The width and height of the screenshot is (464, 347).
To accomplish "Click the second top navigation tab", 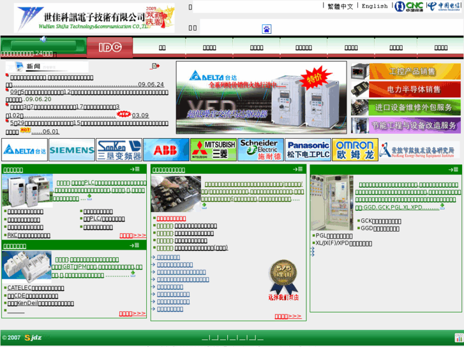I will coord(209,48).
